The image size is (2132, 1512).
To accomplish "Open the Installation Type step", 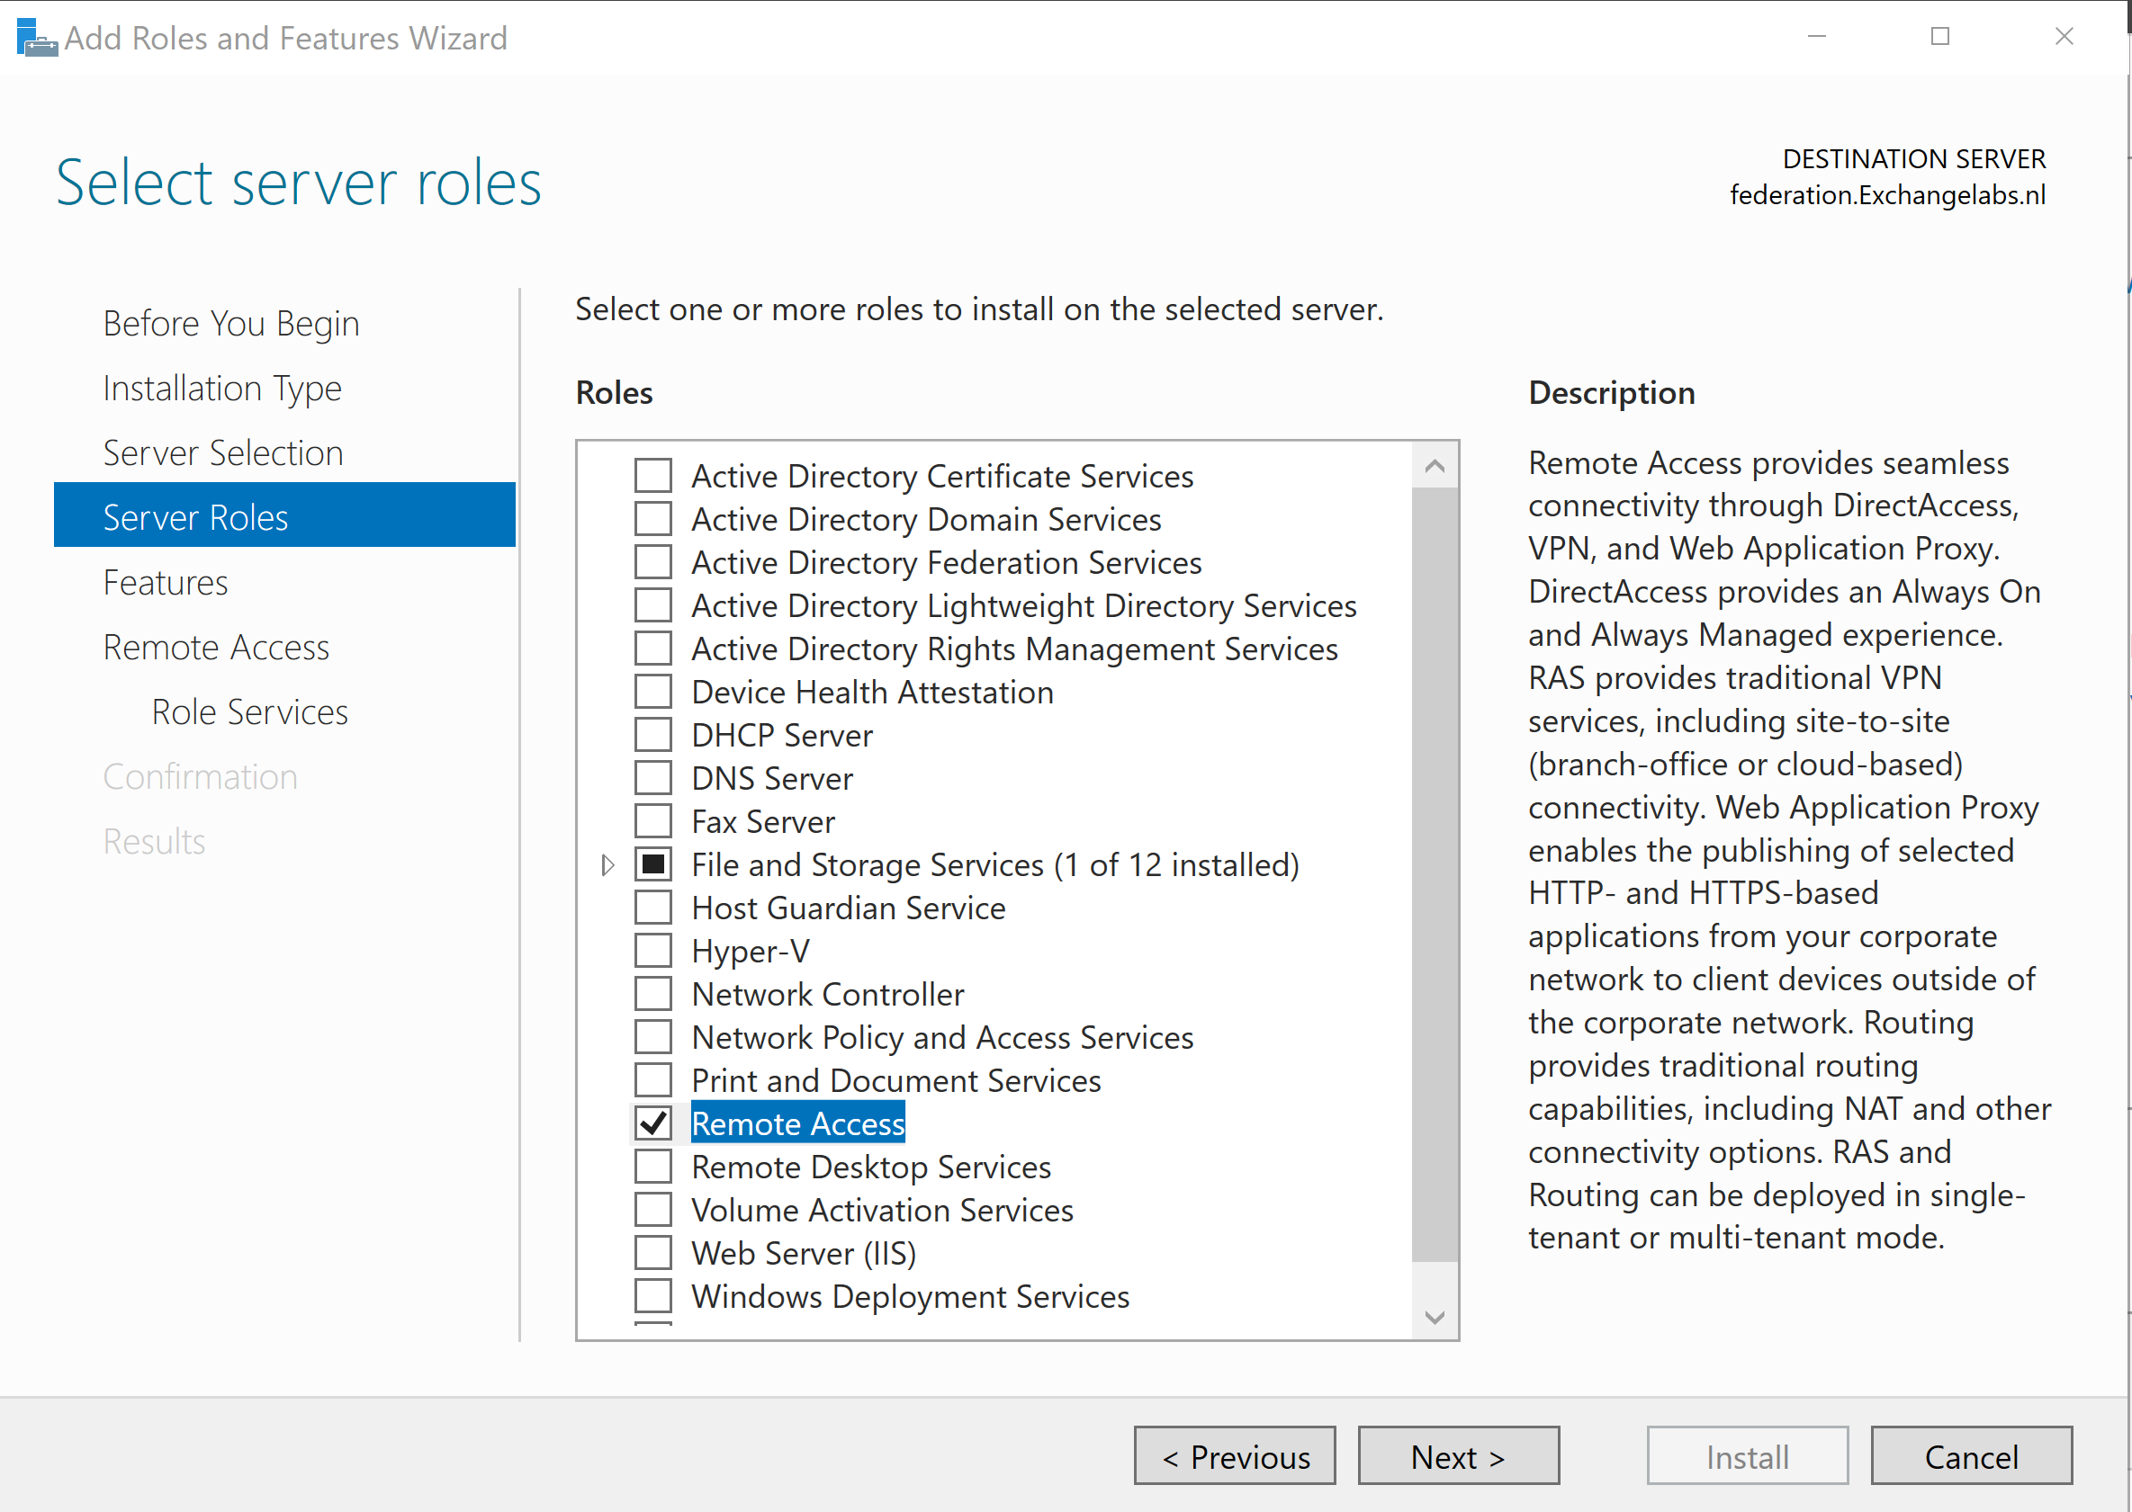I will tap(221, 389).
